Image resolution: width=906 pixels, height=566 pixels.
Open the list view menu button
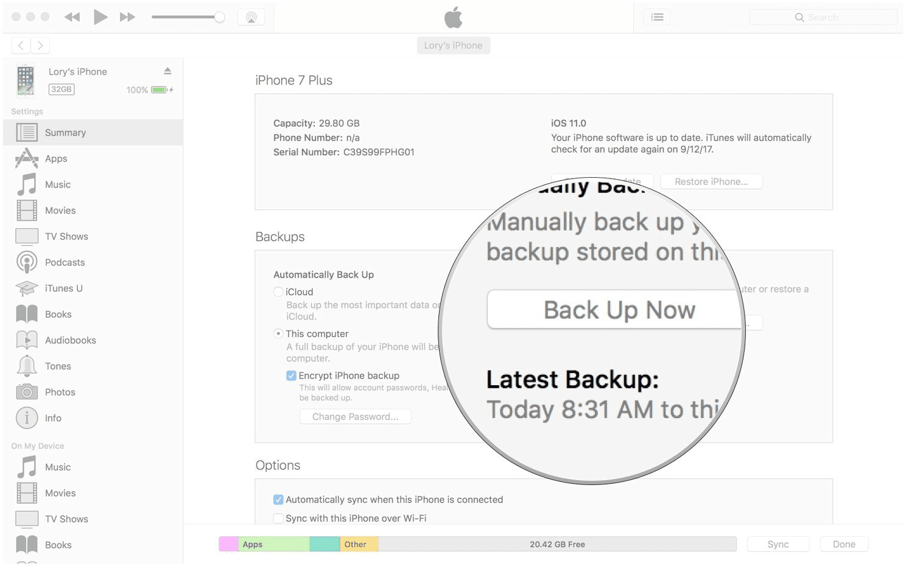(x=657, y=17)
